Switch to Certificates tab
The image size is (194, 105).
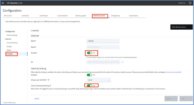click(x=44, y=16)
